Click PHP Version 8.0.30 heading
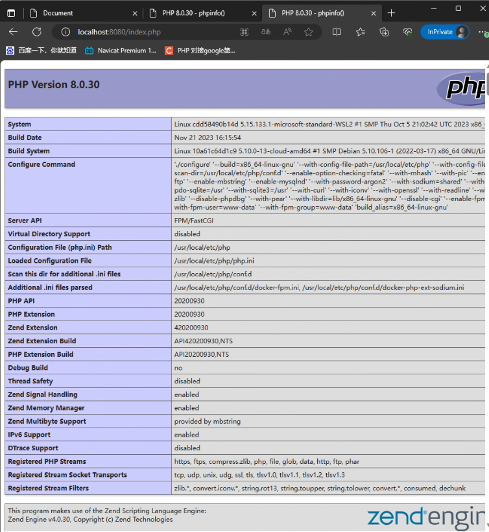The image size is (489, 532). (x=54, y=84)
